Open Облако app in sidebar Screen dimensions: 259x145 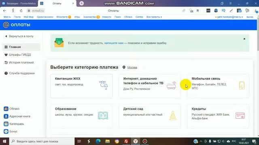(x=12, y=109)
